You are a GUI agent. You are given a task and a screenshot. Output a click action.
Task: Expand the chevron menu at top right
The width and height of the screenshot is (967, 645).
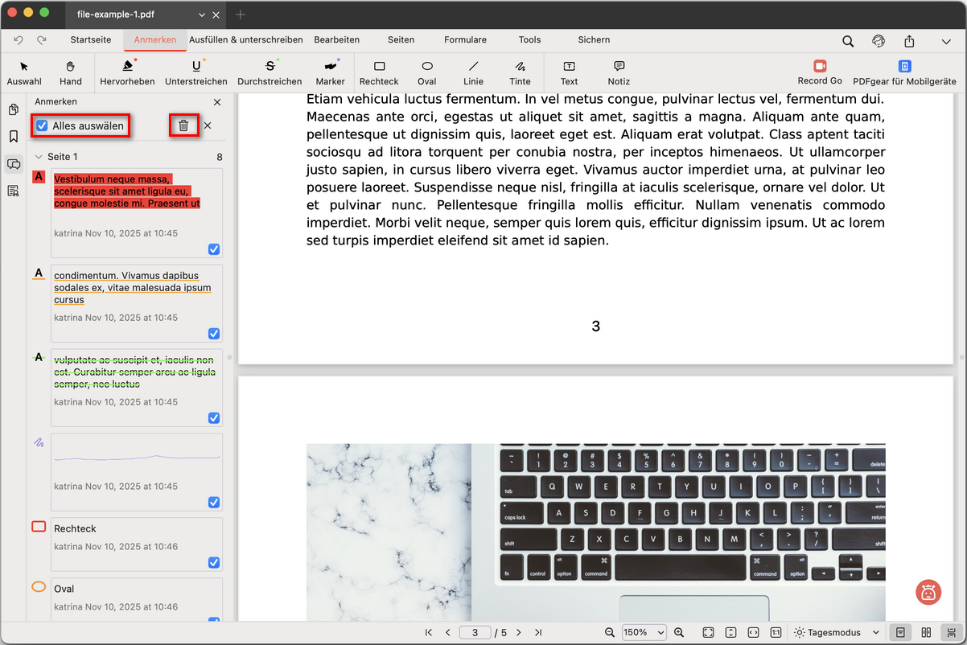coord(946,41)
